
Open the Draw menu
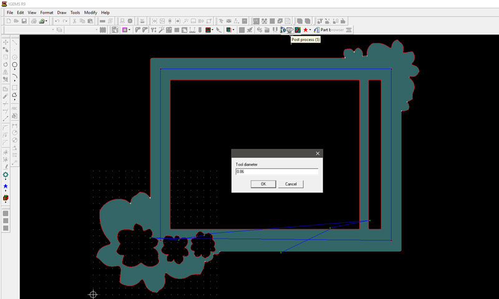tap(62, 12)
